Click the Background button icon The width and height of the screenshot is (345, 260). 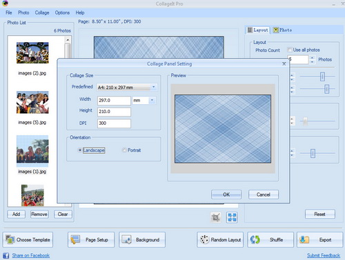pyautogui.click(x=126, y=239)
